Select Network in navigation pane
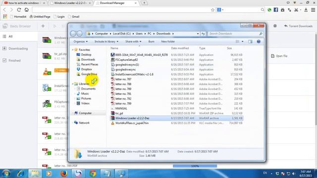The height and width of the screenshot is (178, 317). coord(82,123)
